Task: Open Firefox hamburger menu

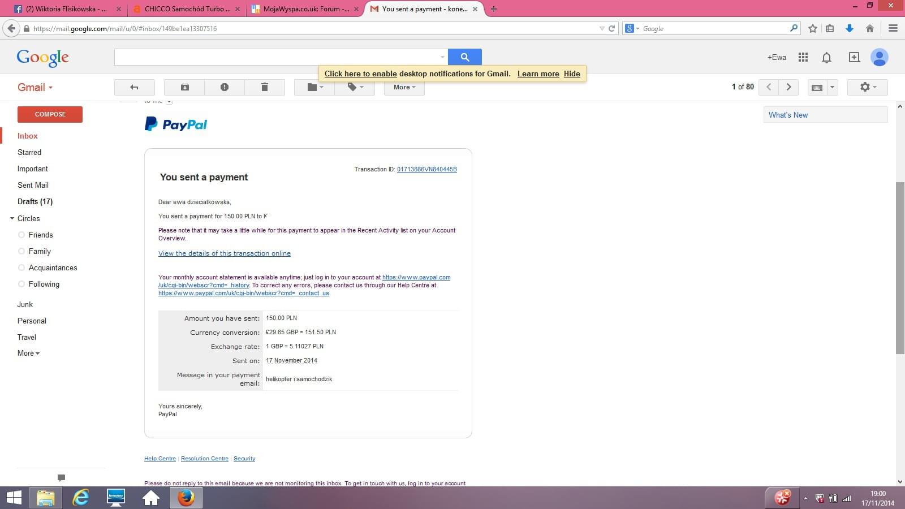Action: 893,28
